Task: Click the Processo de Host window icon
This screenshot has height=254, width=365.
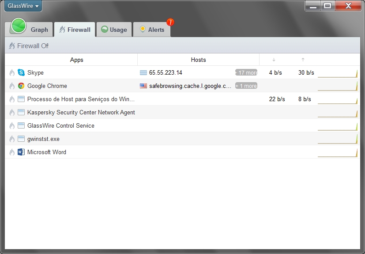Action: coord(21,99)
